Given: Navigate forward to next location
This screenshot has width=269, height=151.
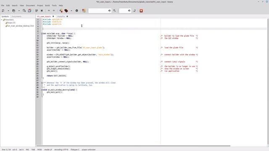Looking at the screenshot, I should [x=54, y=10].
